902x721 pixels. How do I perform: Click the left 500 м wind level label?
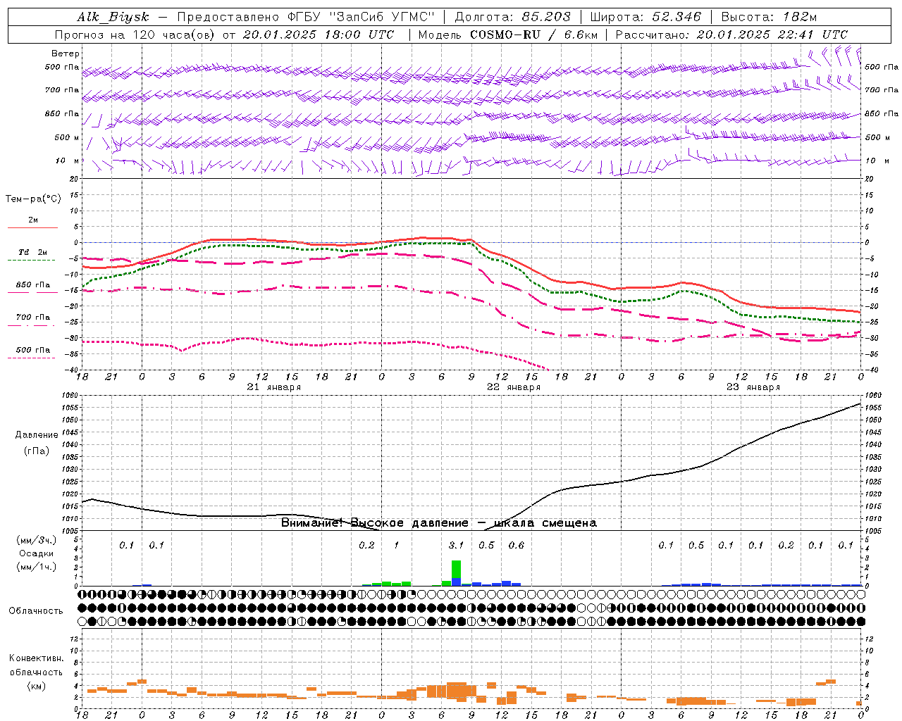67,137
